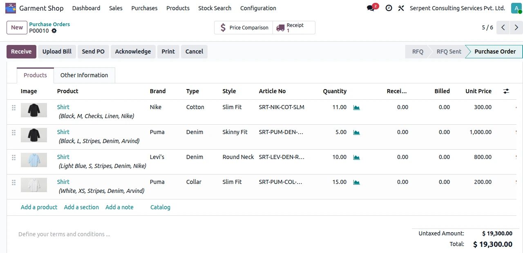The height and width of the screenshot is (253, 523).
Task: Click the New button
Action: point(17,27)
